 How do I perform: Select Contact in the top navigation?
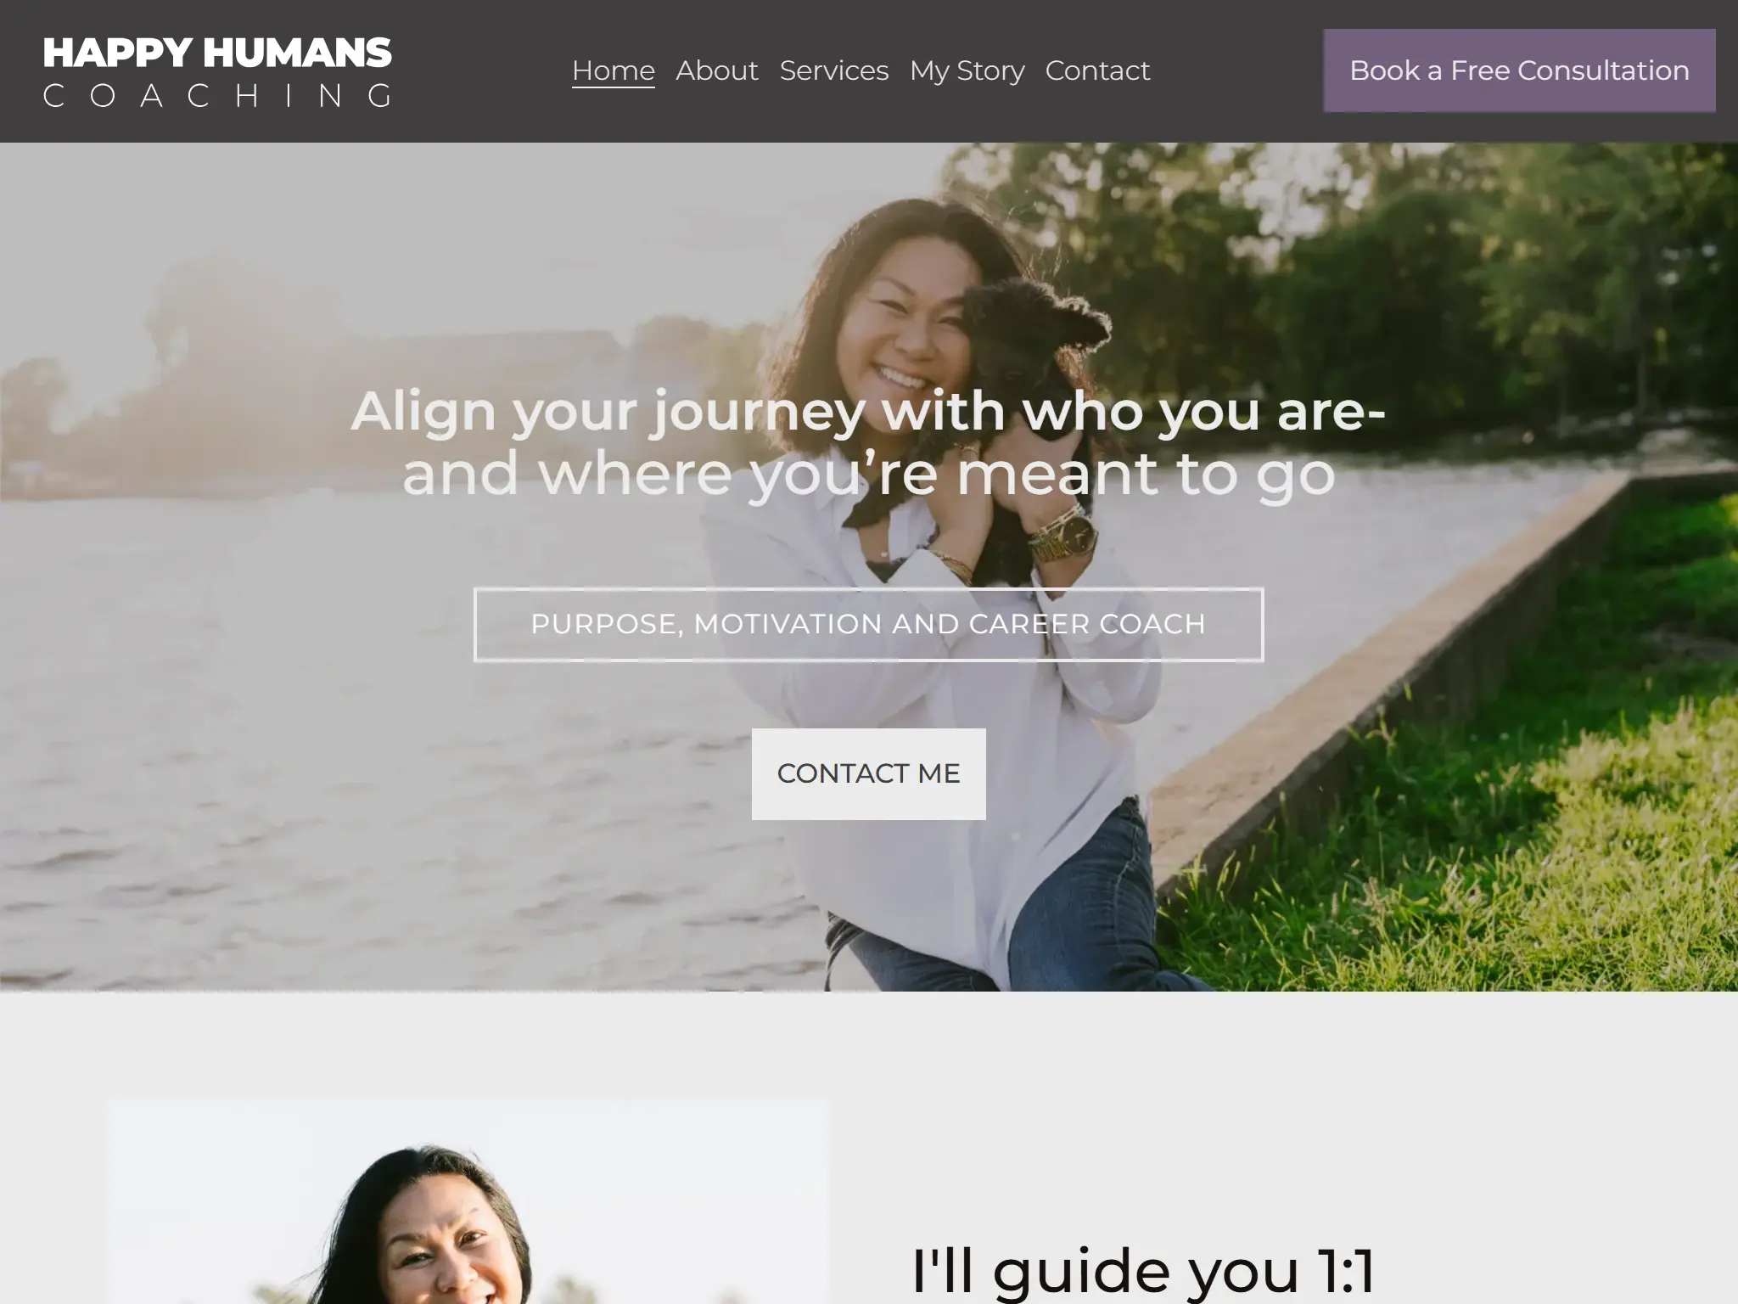[x=1097, y=70]
